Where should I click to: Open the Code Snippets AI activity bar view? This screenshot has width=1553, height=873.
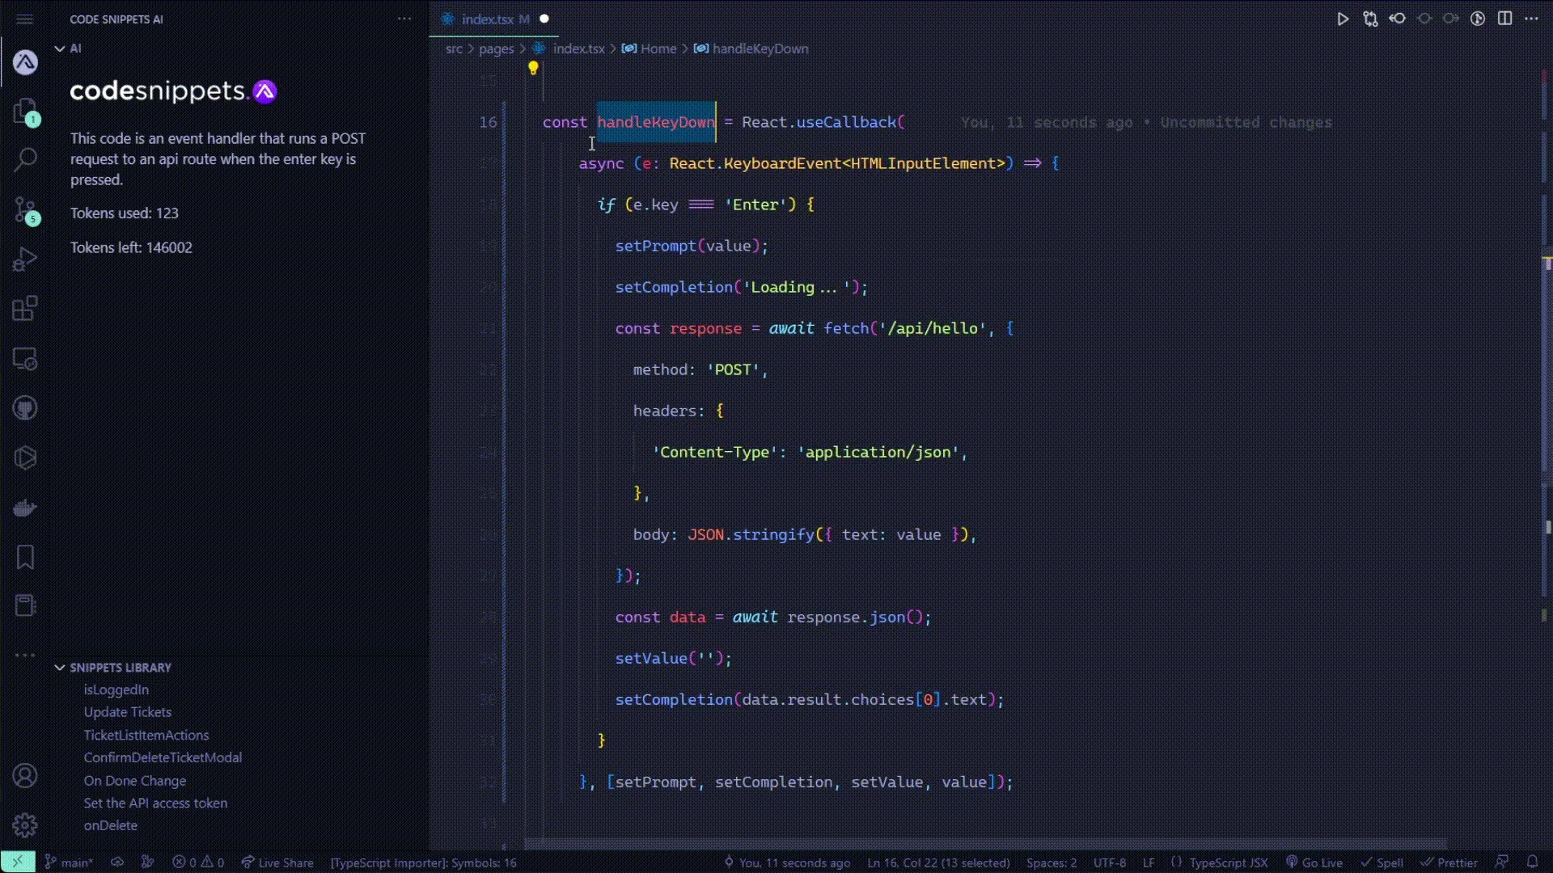(x=25, y=62)
